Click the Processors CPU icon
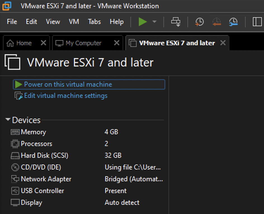Viewport: 264px width, 214px height. (15, 144)
